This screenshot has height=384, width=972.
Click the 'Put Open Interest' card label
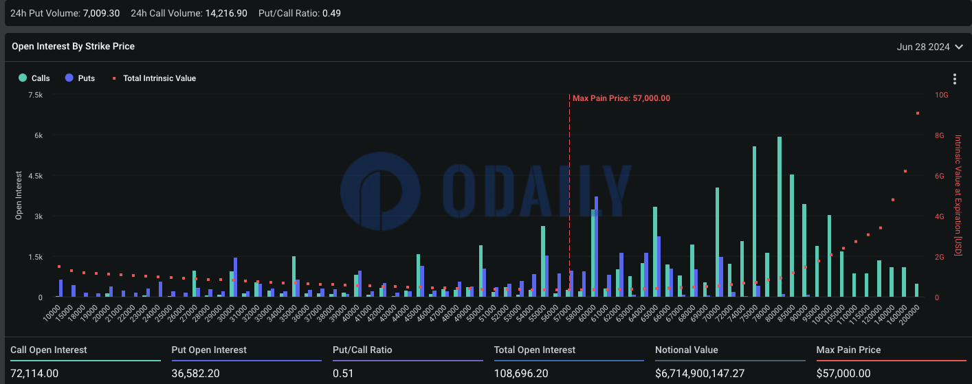click(209, 350)
